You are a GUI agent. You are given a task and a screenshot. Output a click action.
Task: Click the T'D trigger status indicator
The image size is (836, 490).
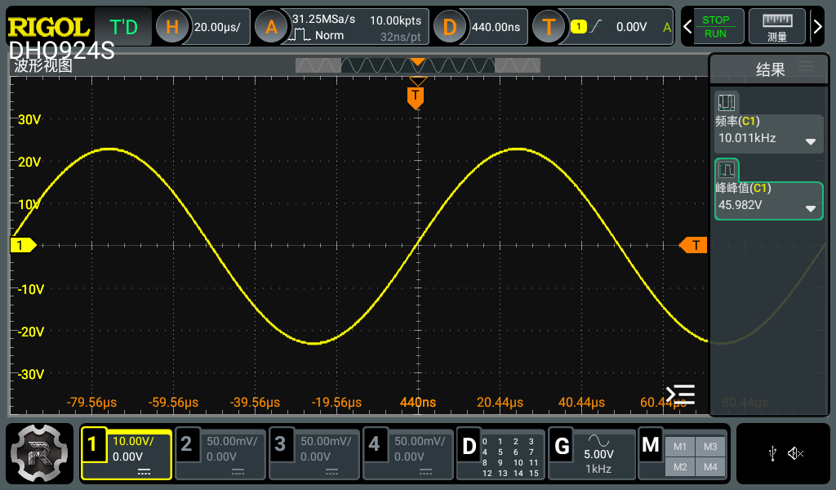[123, 27]
